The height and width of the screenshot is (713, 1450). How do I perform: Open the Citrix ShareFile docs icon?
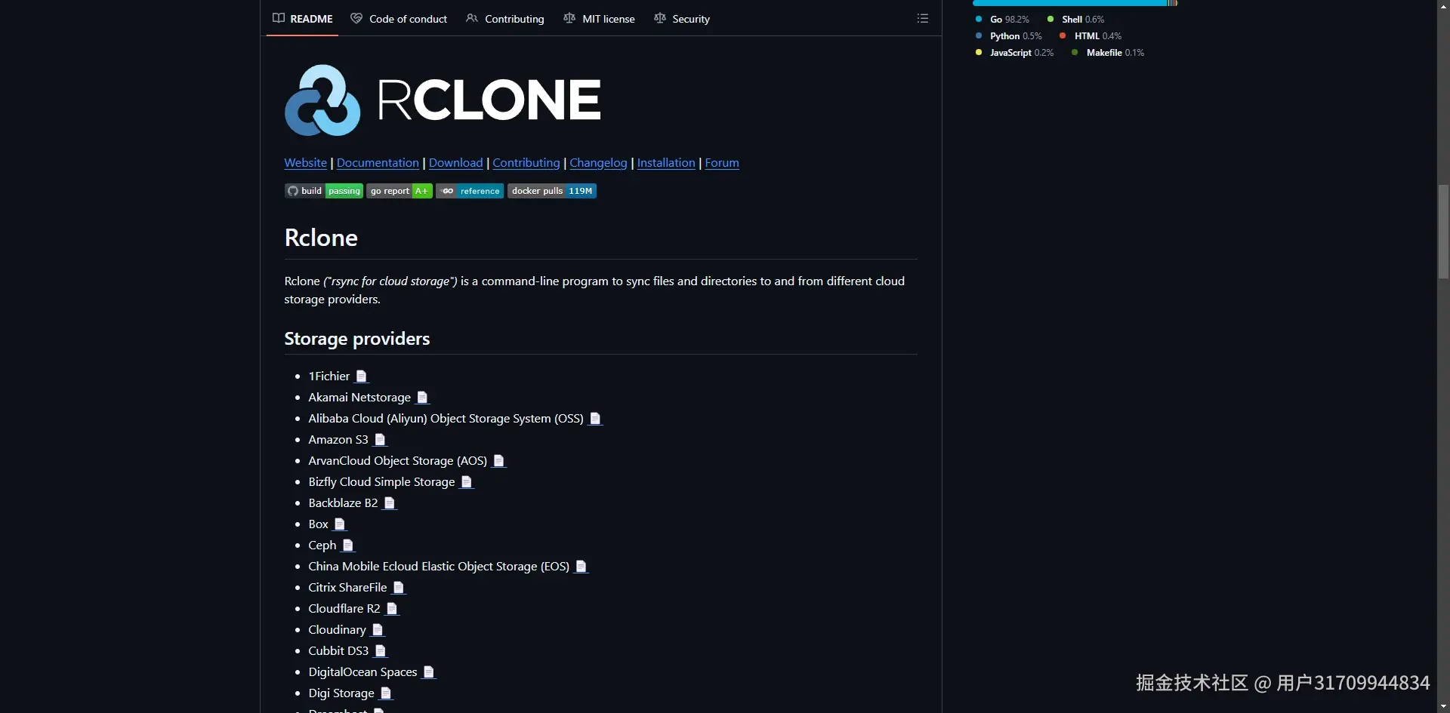click(x=399, y=588)
